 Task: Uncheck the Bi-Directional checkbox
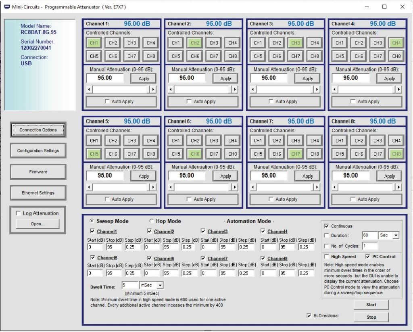tap(309, 316)
